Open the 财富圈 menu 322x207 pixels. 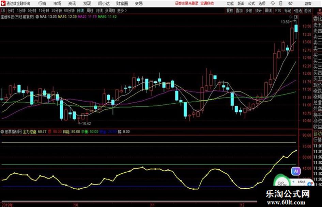[122, 3]
